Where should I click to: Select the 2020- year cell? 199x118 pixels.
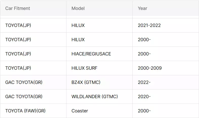(x=144, y=97)
